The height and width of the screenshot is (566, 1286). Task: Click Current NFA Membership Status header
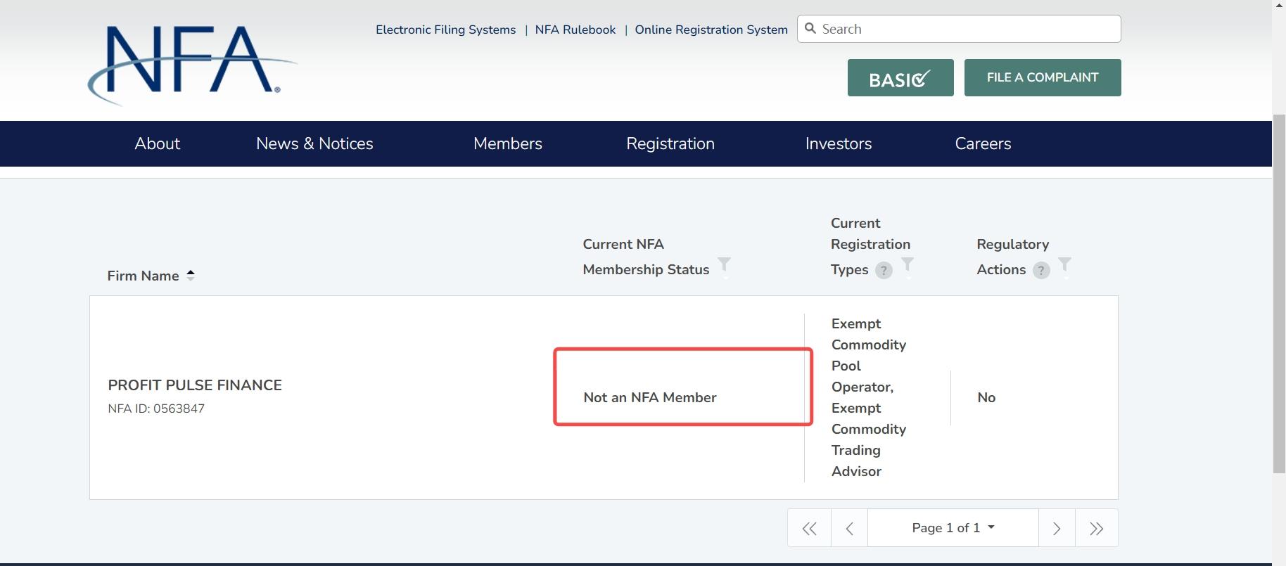tap(646, 257)
